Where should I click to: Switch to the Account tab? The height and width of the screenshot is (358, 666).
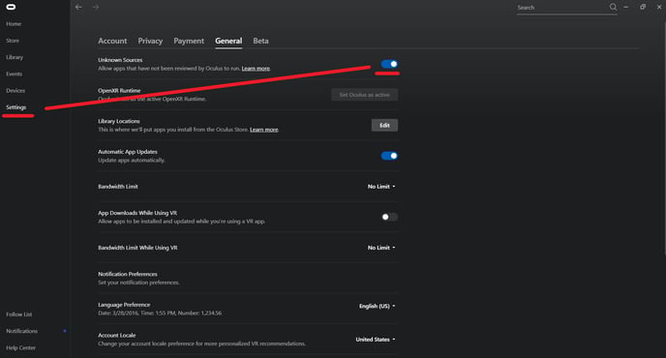pyautogui.click(x=112, y=41)
